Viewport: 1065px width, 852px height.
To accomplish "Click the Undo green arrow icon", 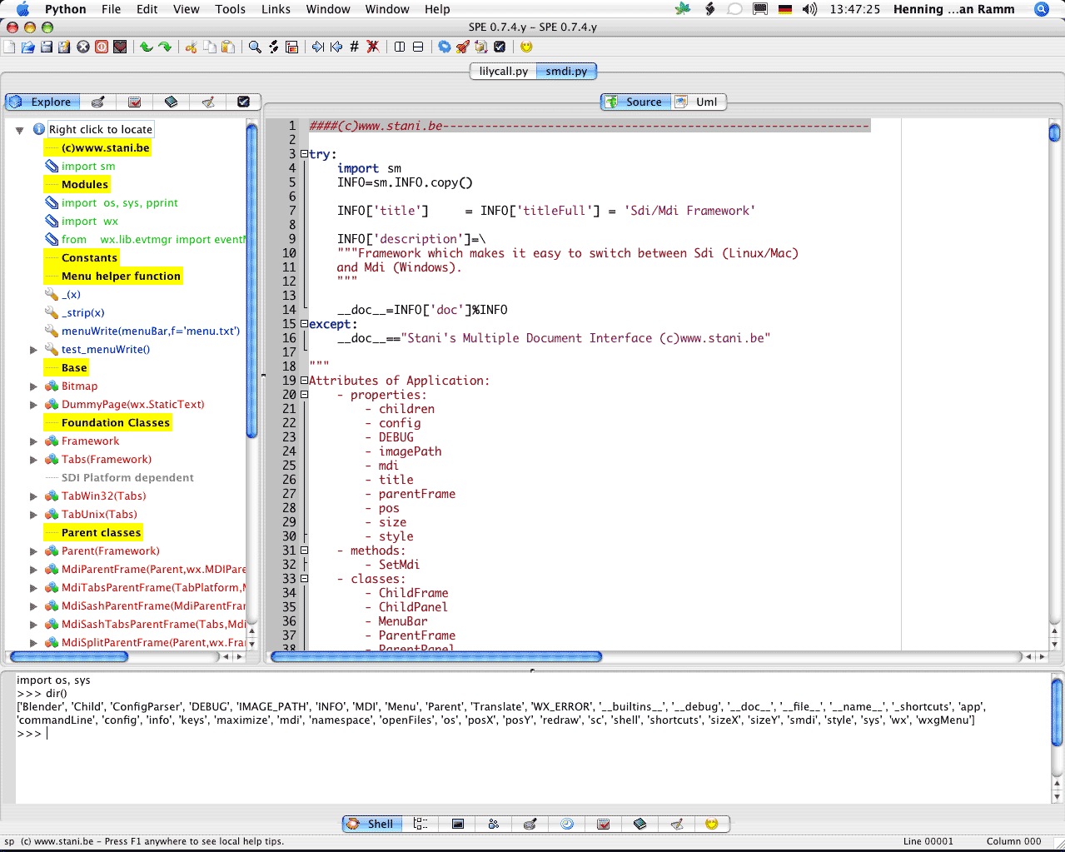I will tap(147, 47).
